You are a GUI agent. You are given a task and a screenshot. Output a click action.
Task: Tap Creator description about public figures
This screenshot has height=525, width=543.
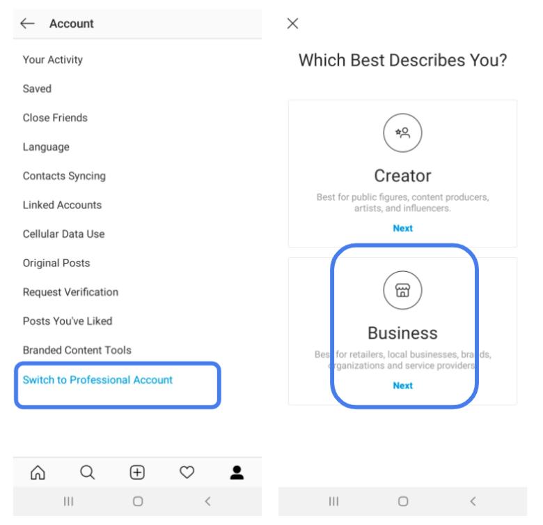click(403, 202)
